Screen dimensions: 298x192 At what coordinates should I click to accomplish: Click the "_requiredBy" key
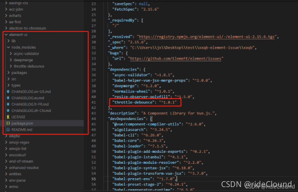coord(123,20)
